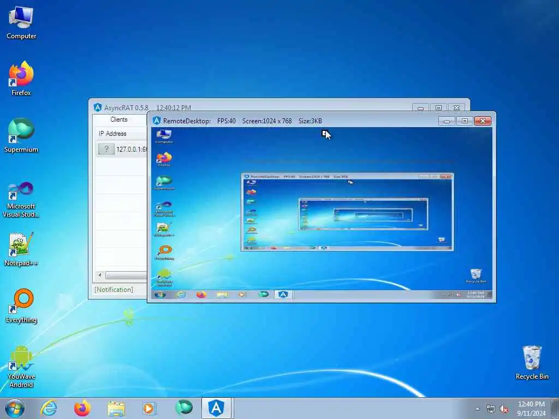The image size is (559, 419).
Task: Click the Computer icon inside the remote view
Action: pos(164,136)
